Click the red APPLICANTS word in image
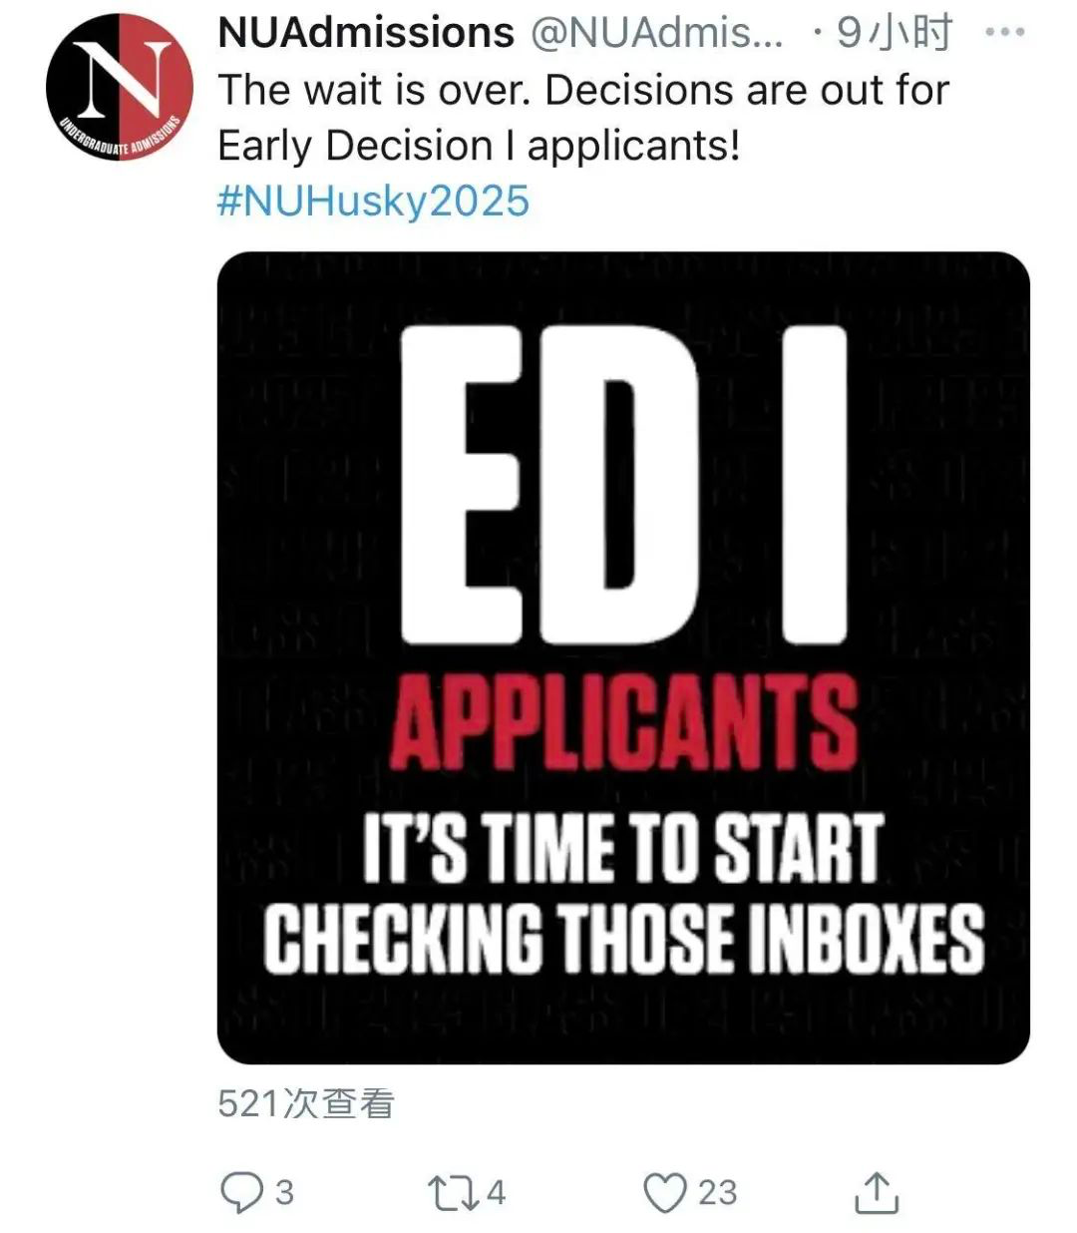The height and width of the screenshot is (1233, 1077). tap(623, 720)
